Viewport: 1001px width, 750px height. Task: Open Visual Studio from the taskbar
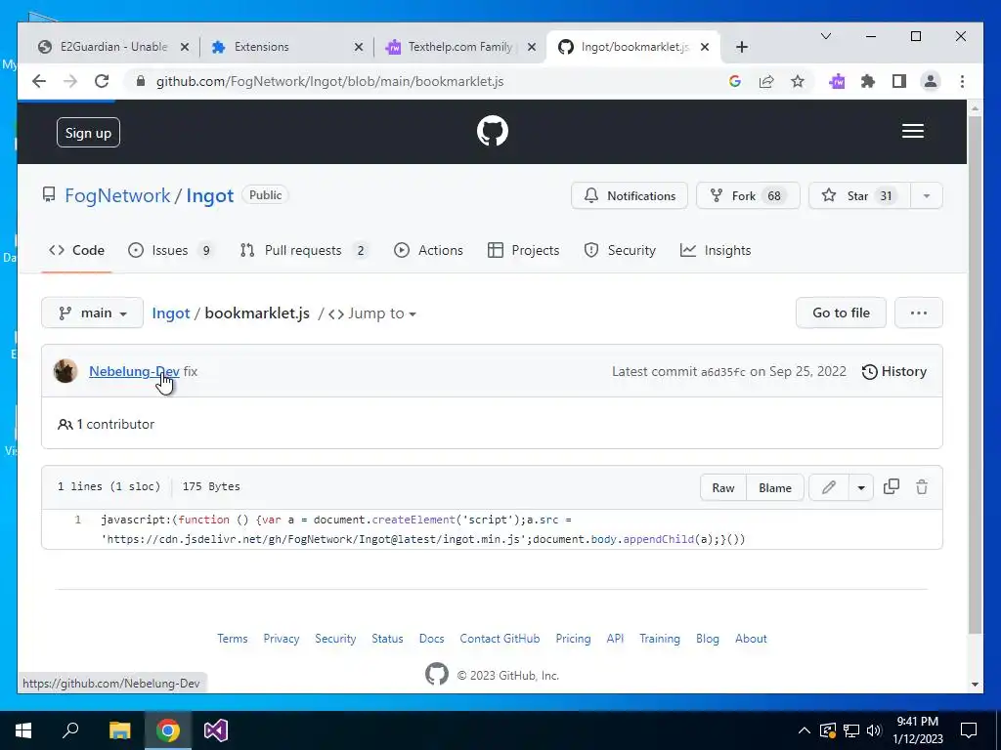click(216, 730)
